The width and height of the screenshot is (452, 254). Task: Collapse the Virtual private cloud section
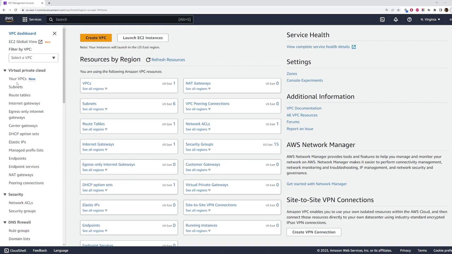(5, 71)
